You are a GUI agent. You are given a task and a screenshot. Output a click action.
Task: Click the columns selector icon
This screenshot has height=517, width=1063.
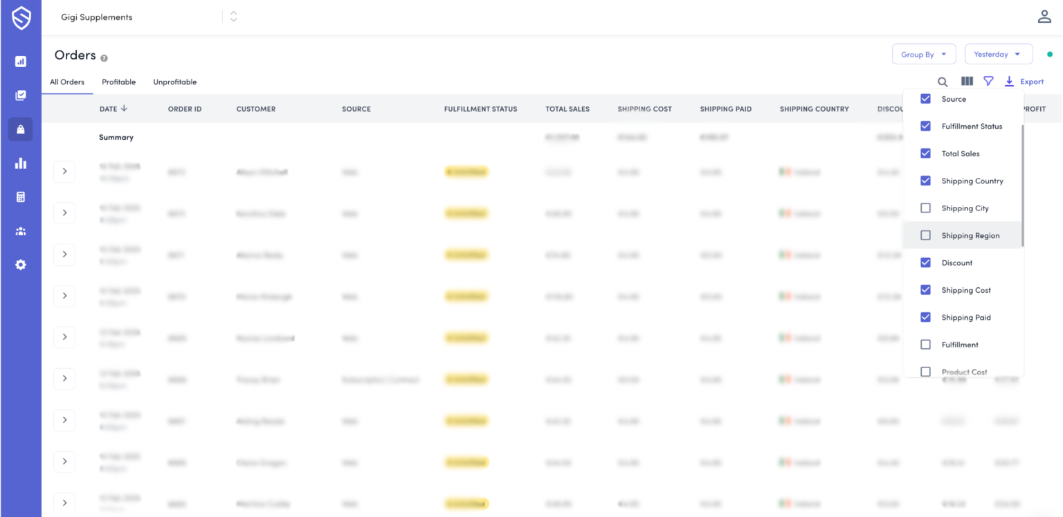point(967,82)
